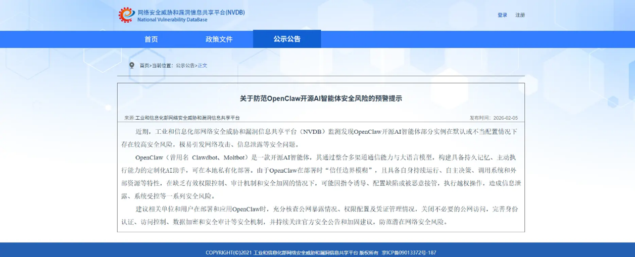Click the location pin icon in breadcrumb
Screen dimensions: 635x257
point(132,65)
